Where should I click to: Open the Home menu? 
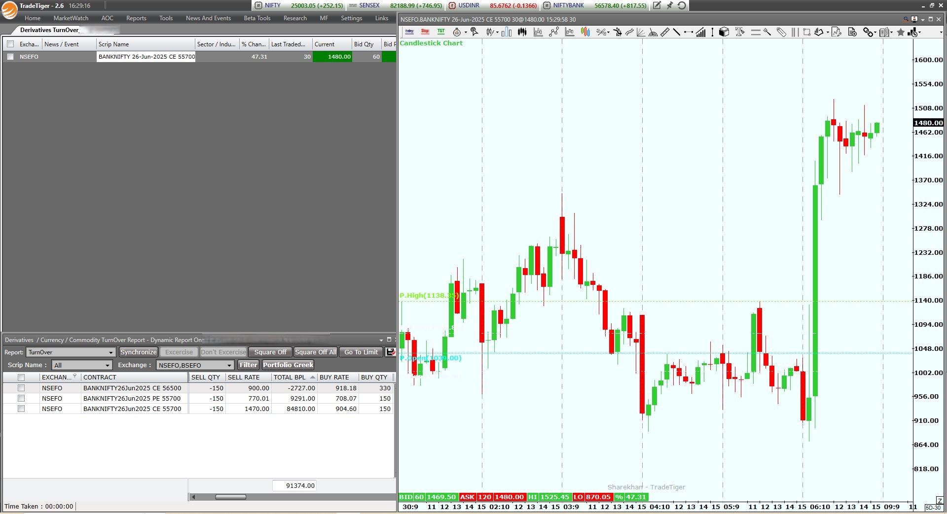click(33, 18)
